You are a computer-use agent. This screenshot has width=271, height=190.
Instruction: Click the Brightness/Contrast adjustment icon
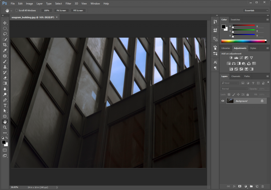[x=231, y=58]
